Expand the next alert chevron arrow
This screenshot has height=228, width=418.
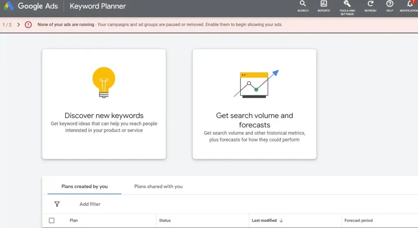click(19, 25)
